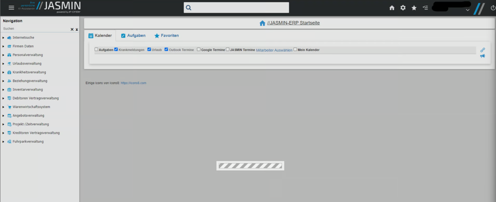The image size is (496, 202).
Task: Switch to the Favoriten tab
Action: 167,36
